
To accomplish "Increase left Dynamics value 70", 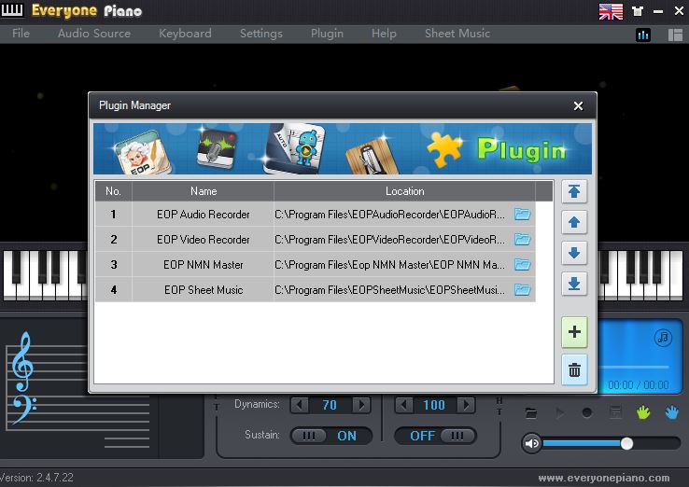I will 361,405.
